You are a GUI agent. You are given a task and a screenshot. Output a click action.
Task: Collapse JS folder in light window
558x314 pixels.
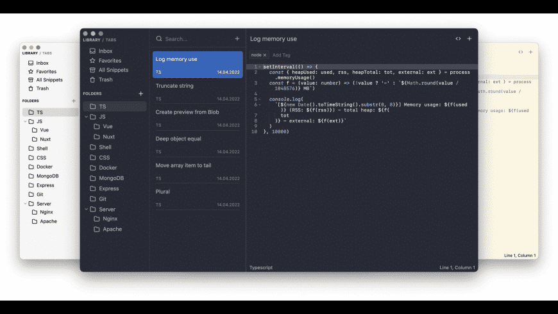(25, 122)
